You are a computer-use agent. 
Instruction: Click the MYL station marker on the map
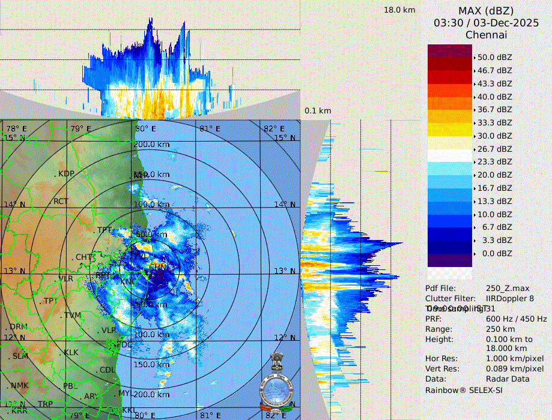click(x=123, y=393)
